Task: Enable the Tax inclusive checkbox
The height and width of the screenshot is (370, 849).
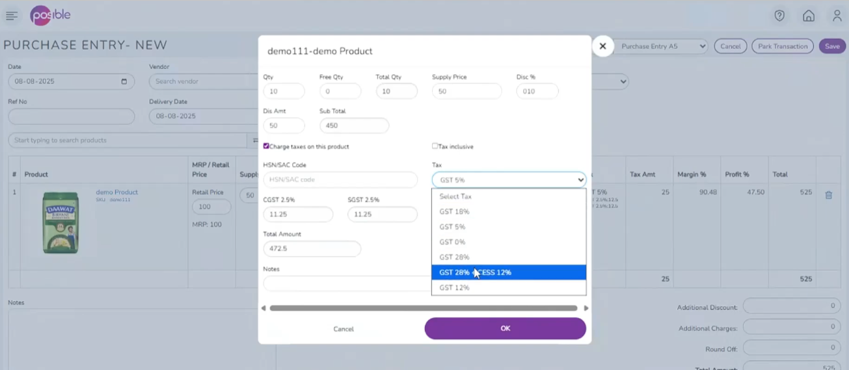Action: click(435, 146)
